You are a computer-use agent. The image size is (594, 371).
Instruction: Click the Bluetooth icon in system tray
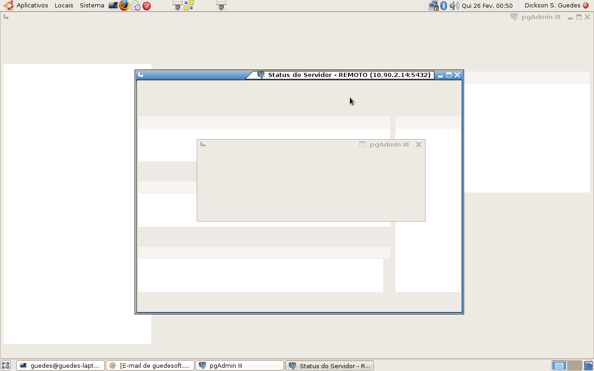click(x=444, y=6)
